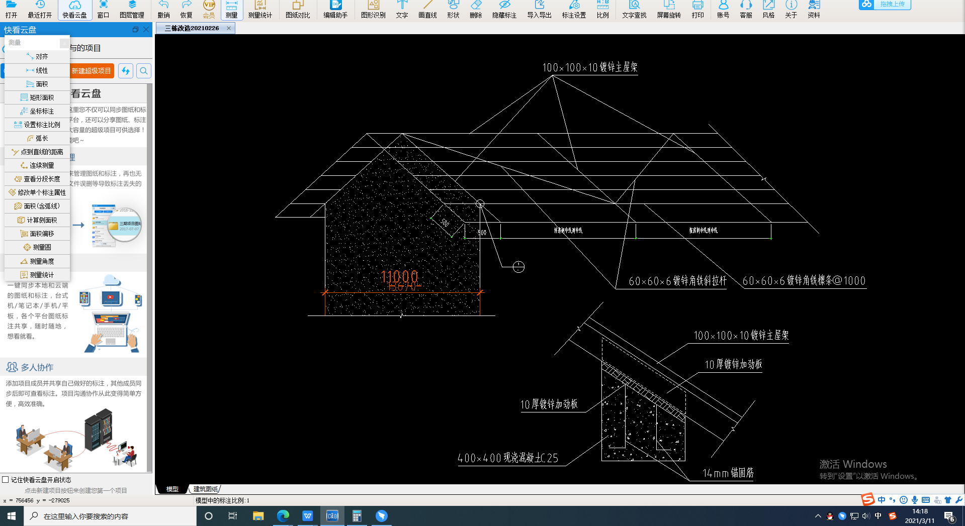Choose 弧长 menu entry
Viewport: 965px width, 526px height.
pyautogui.click(x=37, y=138)
